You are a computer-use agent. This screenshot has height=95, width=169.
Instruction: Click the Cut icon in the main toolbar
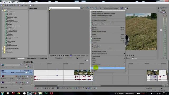[15, 5]
